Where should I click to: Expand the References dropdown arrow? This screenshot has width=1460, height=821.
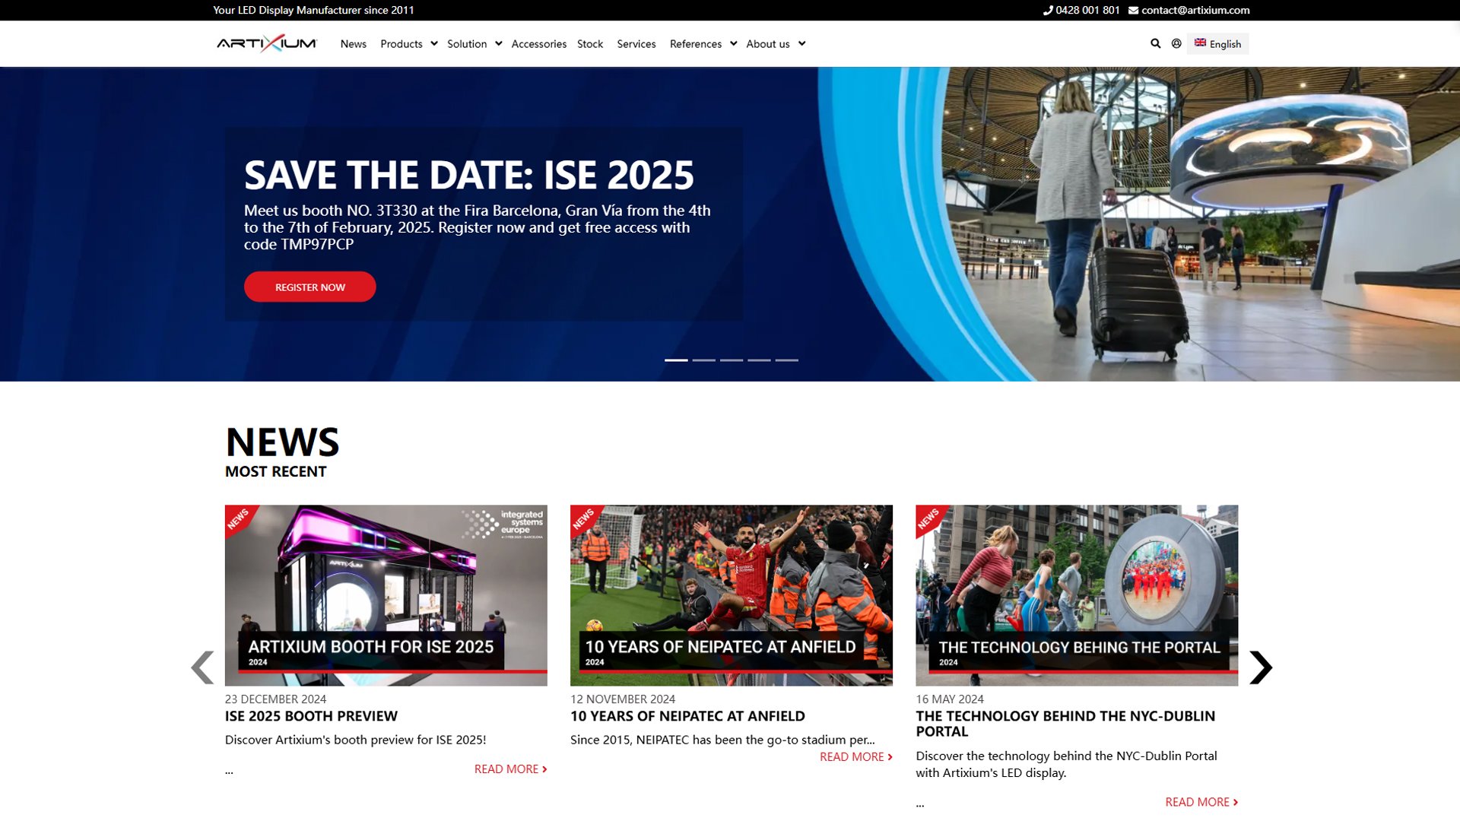click(733, 43)
